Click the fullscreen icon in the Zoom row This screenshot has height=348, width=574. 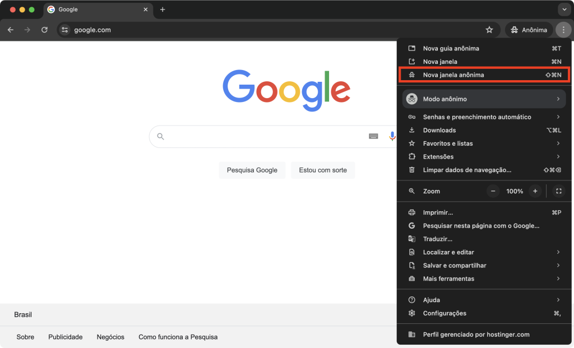558,191
